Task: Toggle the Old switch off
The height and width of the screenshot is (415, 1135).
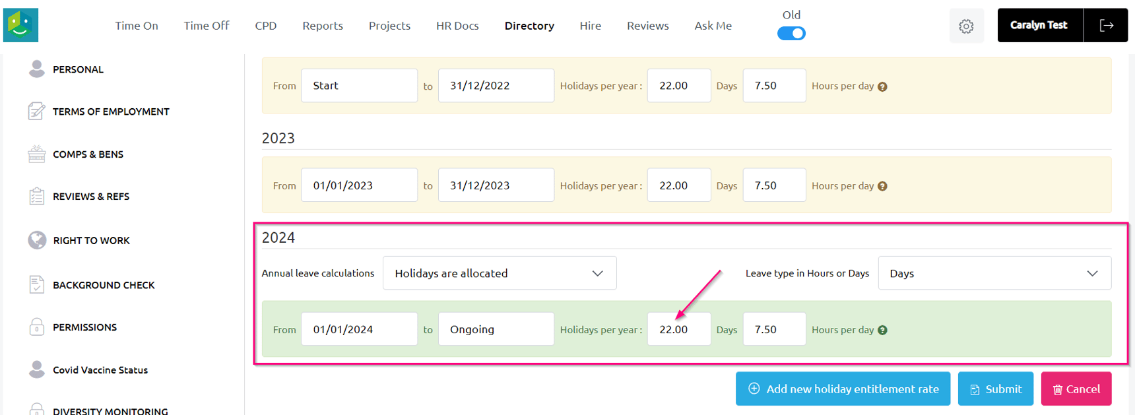Action: [791, 33]
